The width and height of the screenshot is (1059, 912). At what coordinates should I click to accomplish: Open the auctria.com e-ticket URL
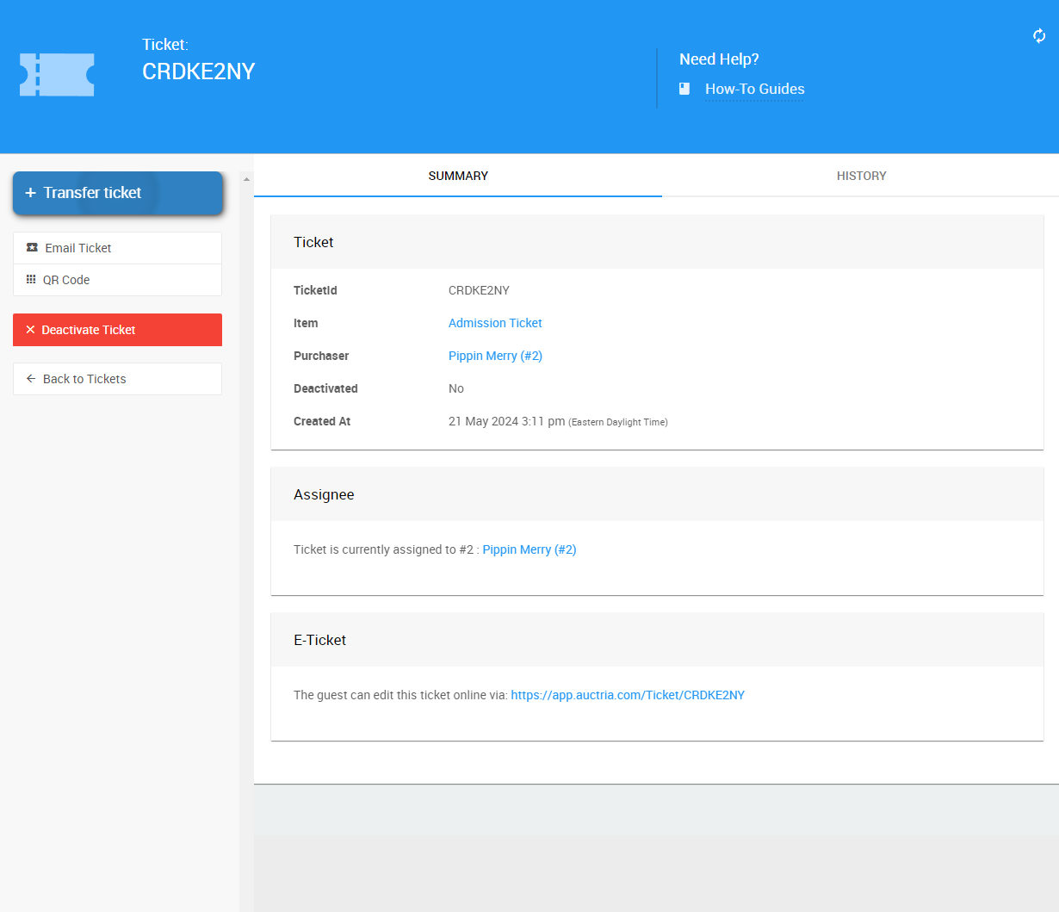click(x=627, y=695)
